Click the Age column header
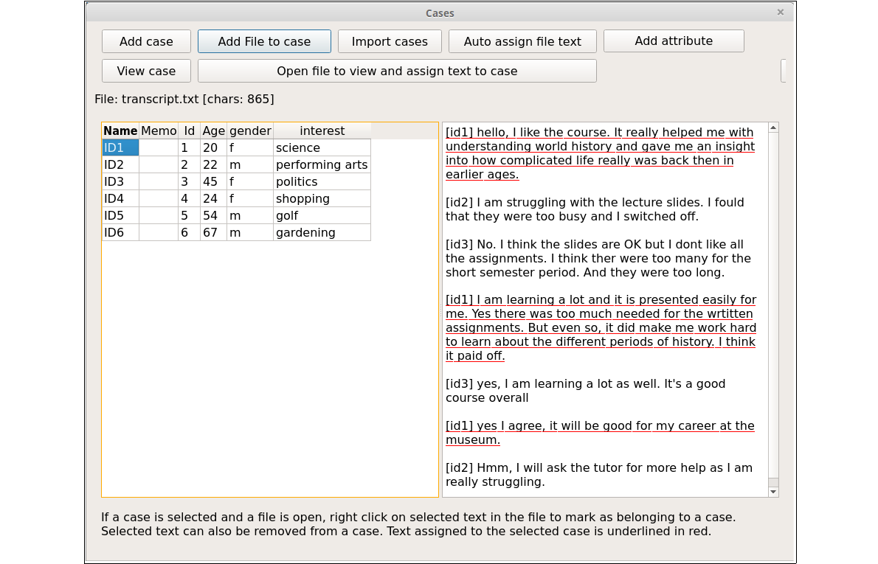Screen dimensions: 878x564 tap(213, 130)
